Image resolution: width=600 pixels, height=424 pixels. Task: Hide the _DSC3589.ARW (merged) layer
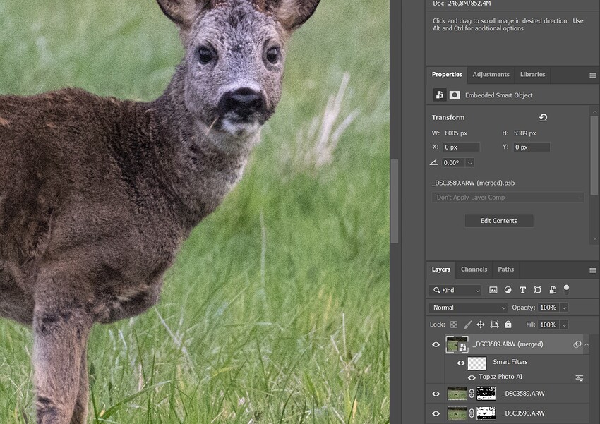click(436, 344)
